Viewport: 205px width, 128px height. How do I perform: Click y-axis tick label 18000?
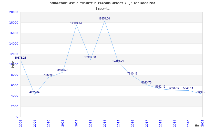click(14, 23)
